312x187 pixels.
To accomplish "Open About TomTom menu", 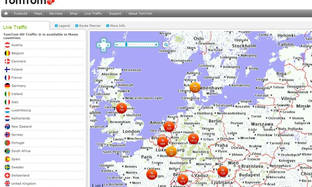I will [140, 14].
